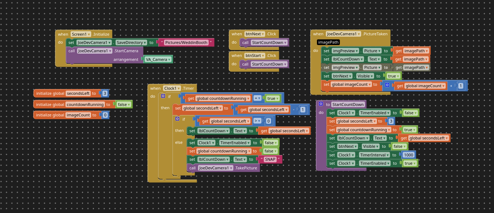Click the gear icon on the countdownRunning if block
This screenshot has height=213, width=494.
click(163, 96)
